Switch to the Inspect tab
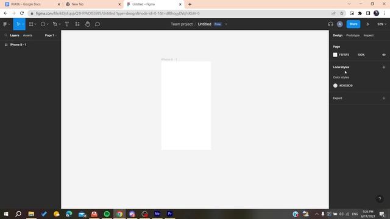 click(368, 35)
